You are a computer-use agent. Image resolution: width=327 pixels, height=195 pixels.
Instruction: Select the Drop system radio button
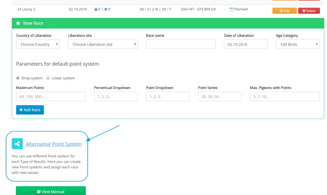[x=18, y=78]
